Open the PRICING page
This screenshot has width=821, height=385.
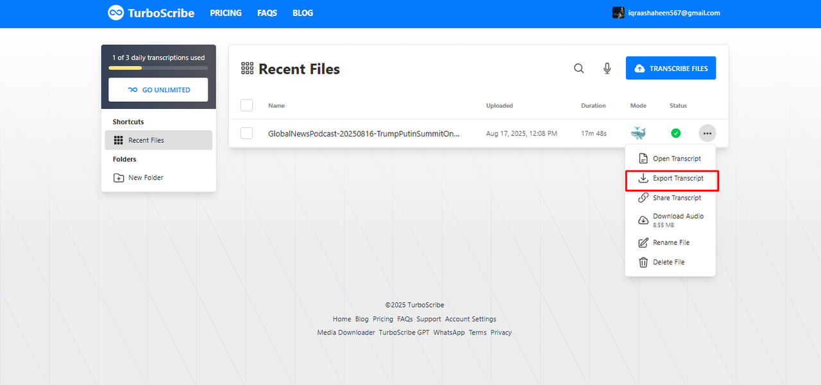226,13
